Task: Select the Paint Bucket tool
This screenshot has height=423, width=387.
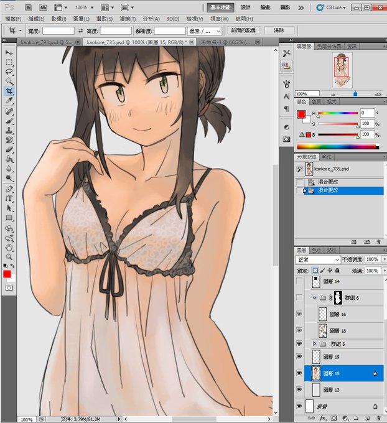Action: pyautogui.click(x=9, y=159)
